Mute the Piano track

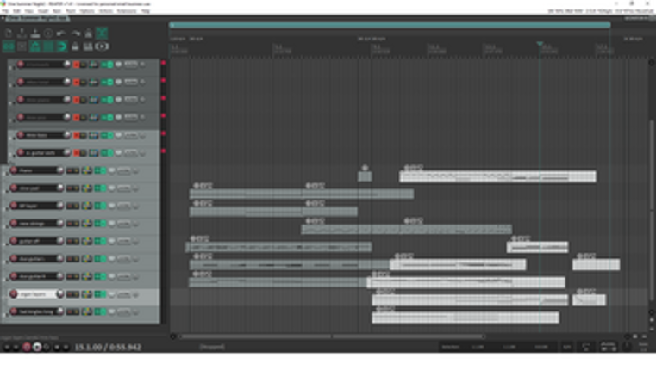[x=71, y=170]
